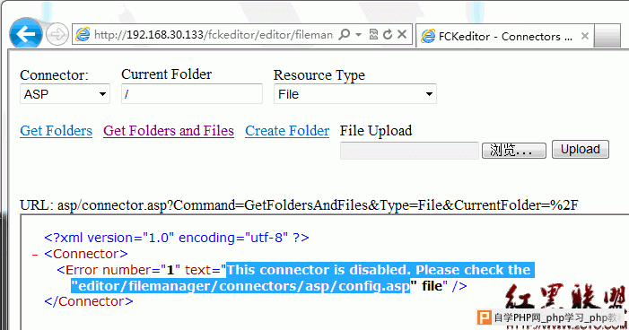Click the Get Folders link
The height and width of the screenshot is (330, 629).
(x=57, y=131)
